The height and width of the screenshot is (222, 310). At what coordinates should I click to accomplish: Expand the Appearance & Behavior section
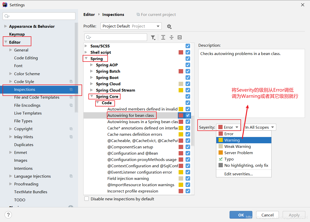pos(6,26)
